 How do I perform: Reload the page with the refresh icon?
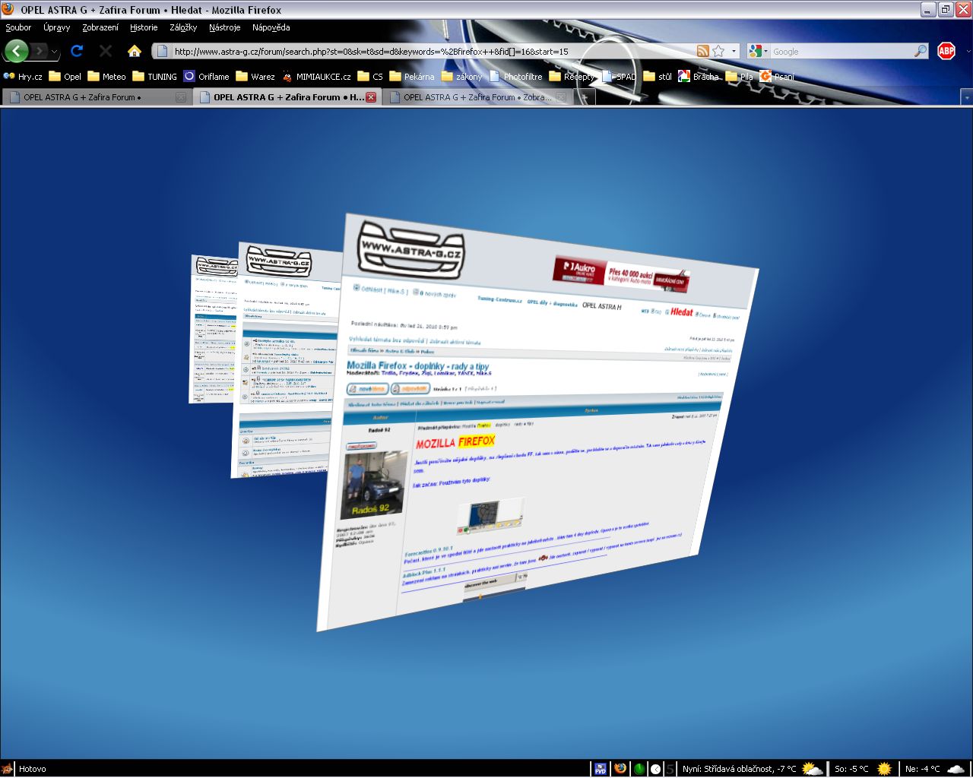[x=76, y=51]
